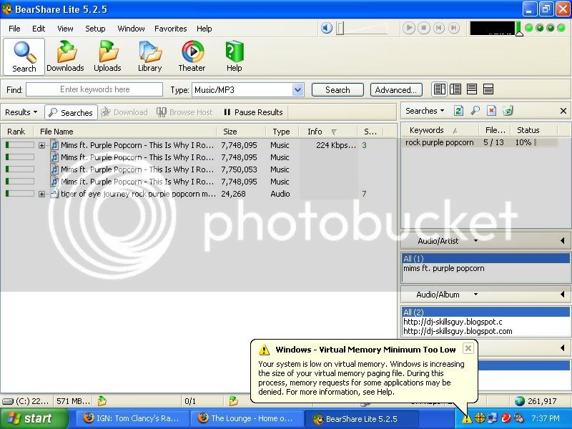Expand first Mims ft. Purple Popcorn result

click(x=42, y=145)
